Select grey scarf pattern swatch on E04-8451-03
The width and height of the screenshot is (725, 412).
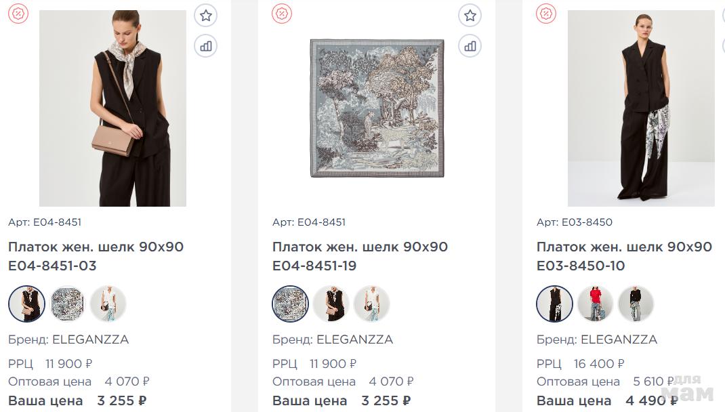pos(67,304)
